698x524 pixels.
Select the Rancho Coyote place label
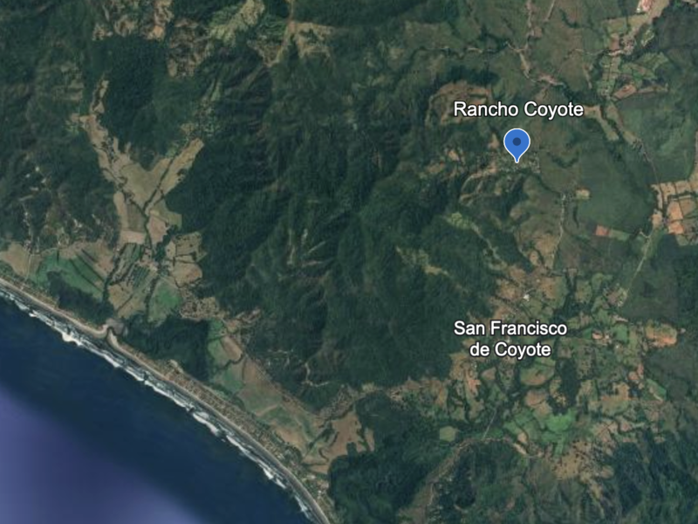518,110
